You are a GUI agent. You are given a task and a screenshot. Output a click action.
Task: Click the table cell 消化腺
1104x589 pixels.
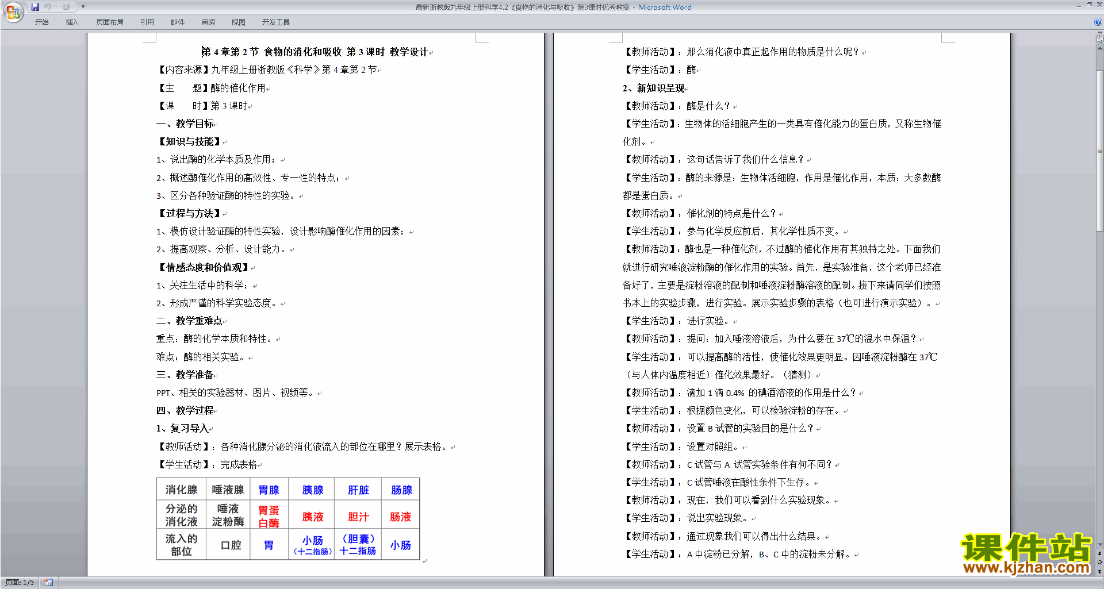coord(182,490)
